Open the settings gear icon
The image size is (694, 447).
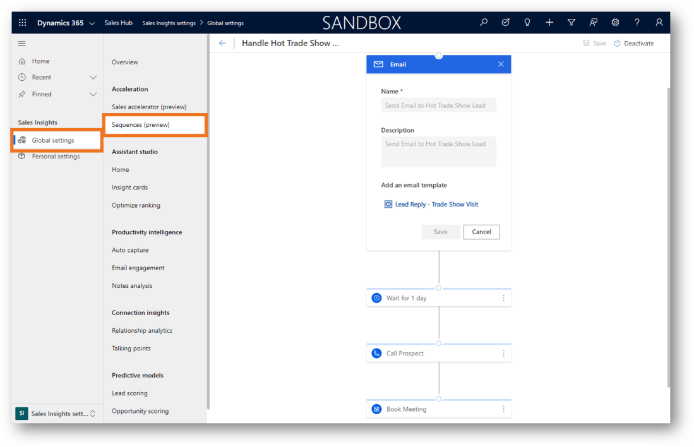click(x=615, y=23)
